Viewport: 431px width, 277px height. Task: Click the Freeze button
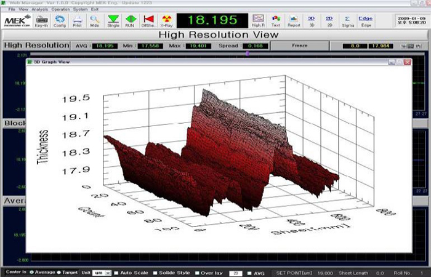300,46
